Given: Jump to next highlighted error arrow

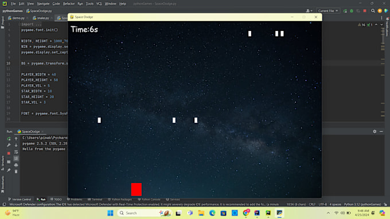Looking at the screenshot, I should tap(381, 25).
